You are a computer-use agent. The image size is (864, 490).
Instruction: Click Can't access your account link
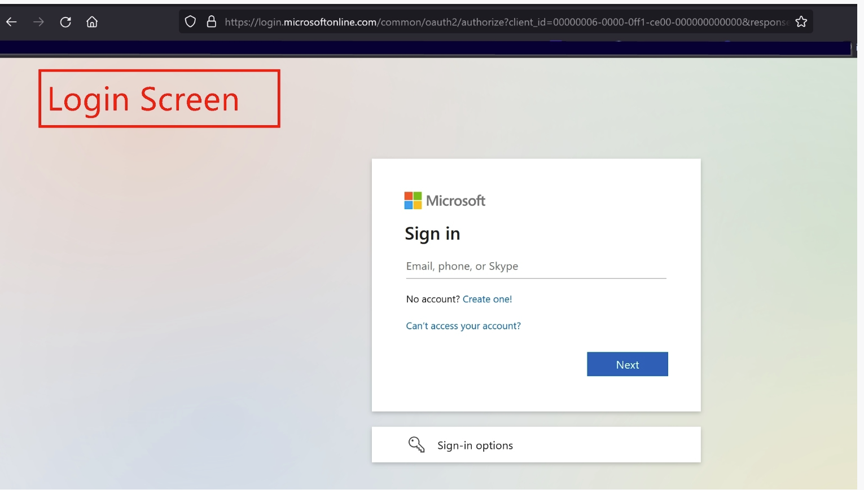(x=463, y=326)
